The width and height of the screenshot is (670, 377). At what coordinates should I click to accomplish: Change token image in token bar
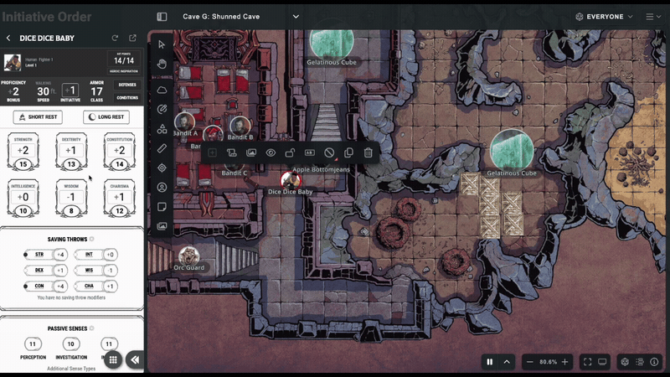[251, 152]
